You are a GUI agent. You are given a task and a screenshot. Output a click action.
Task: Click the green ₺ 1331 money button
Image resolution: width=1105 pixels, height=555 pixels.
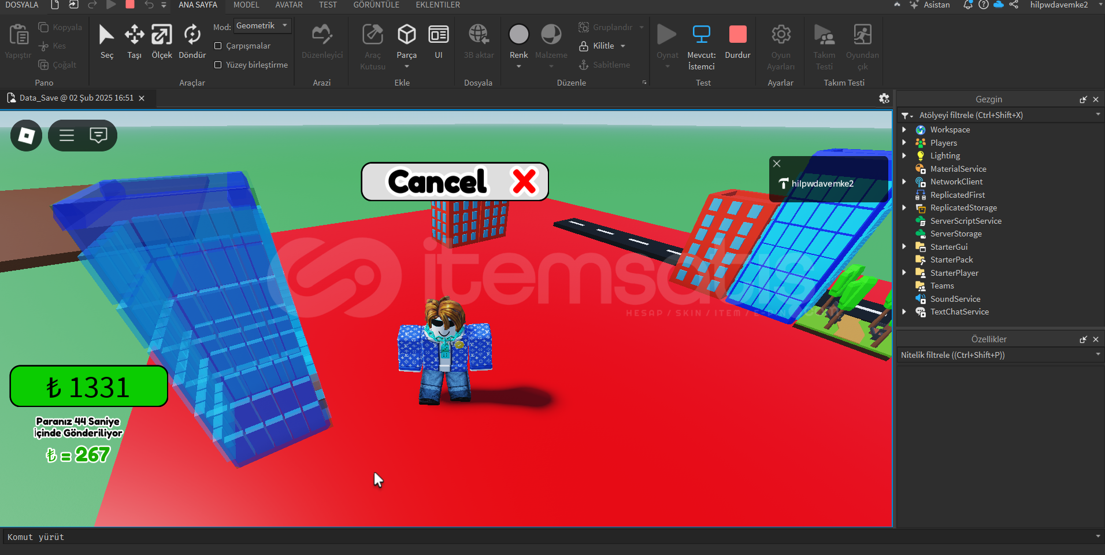(x=88, y=386)
